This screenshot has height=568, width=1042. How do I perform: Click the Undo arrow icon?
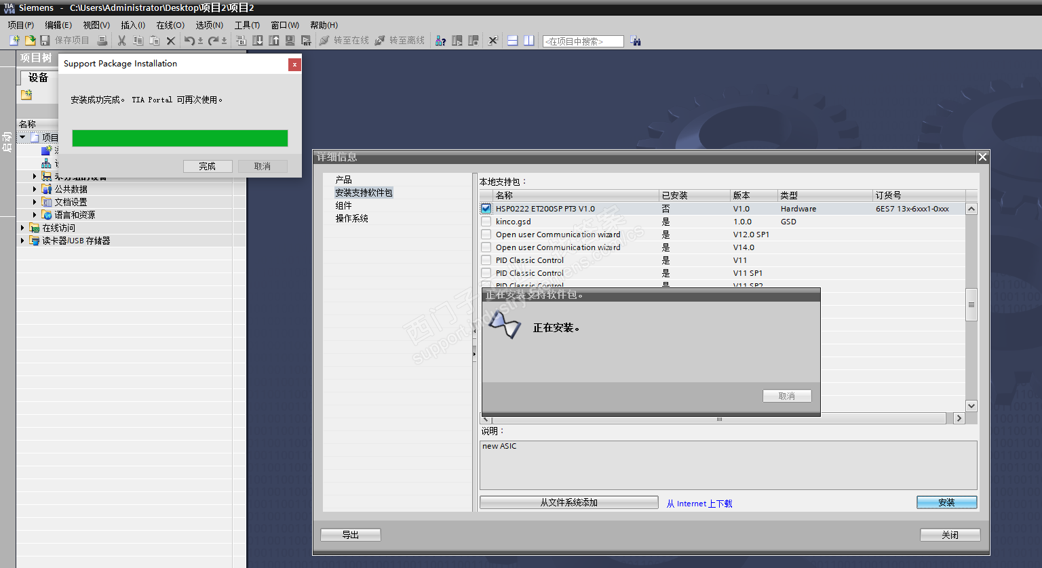point(190,41)
